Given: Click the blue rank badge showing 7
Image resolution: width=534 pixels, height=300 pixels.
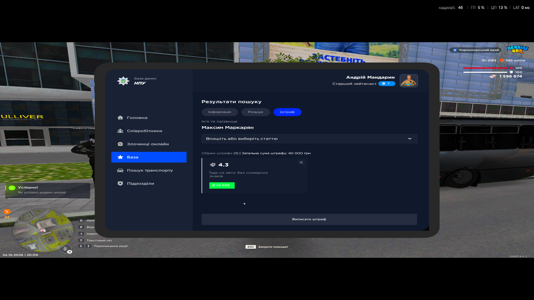Looking at the screenshot, I should (x=387, y=84).
